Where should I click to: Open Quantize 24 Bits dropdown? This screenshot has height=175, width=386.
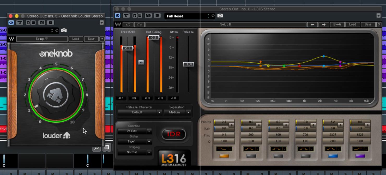tap(135, 131)
